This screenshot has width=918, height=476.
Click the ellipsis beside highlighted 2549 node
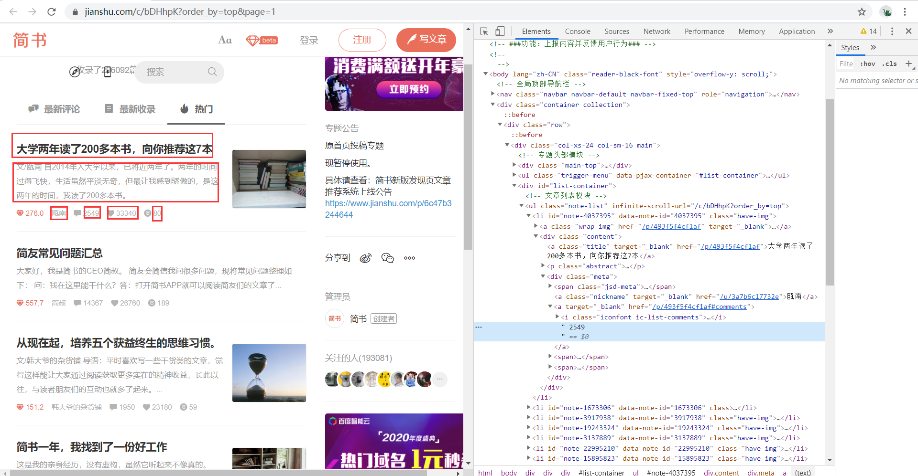(x=479, y=327)
